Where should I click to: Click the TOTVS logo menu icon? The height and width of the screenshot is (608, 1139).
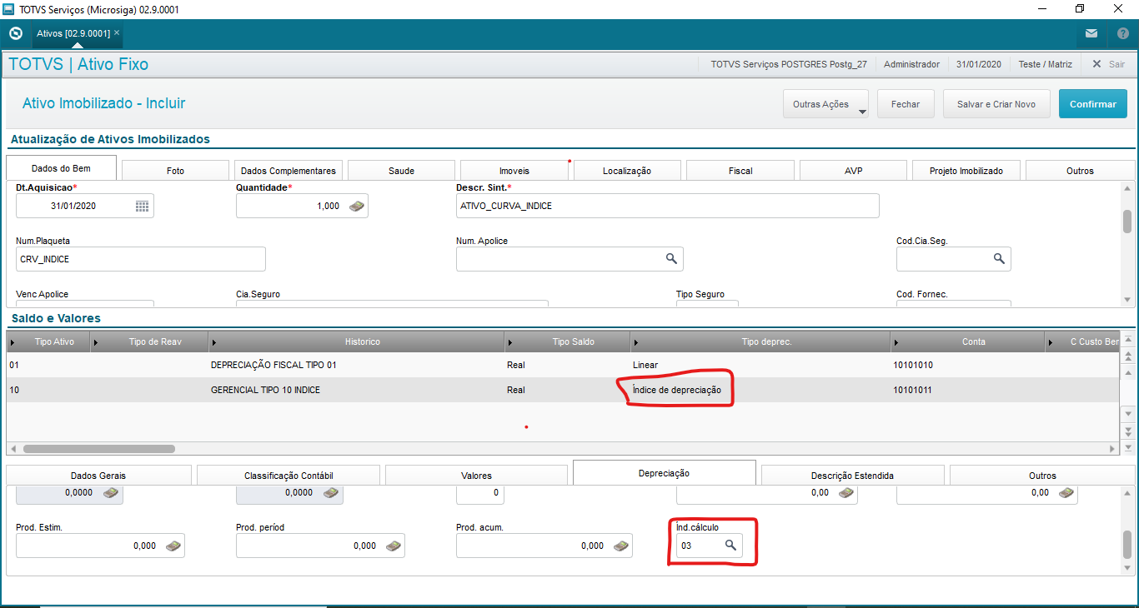(x=15, y=33)
